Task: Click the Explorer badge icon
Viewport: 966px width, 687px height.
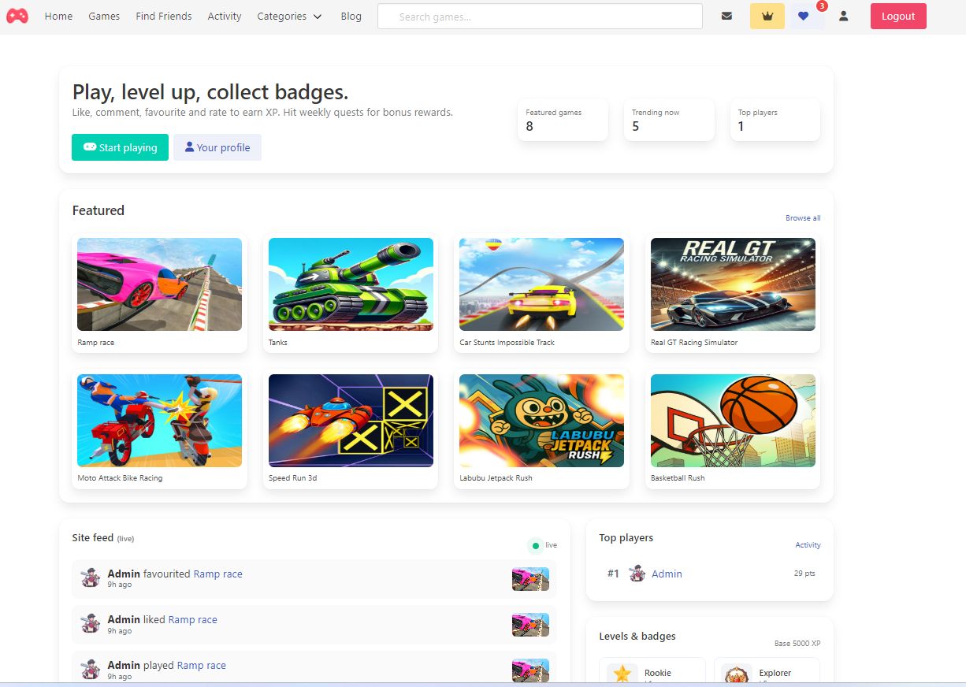Action: [737, 674]
